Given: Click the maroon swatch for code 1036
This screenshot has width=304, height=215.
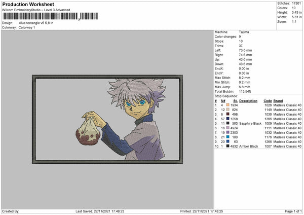Looking at the screenshot, I should [228, 114].
